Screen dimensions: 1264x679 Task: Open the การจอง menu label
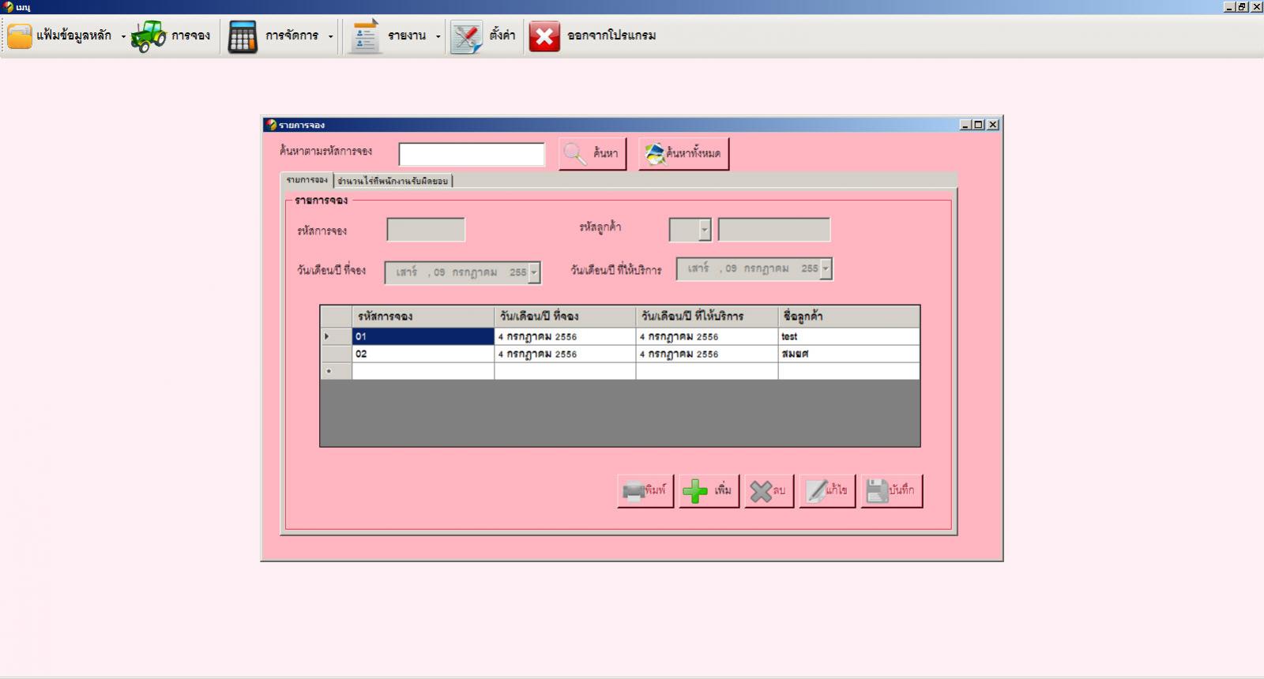point(190,36)
